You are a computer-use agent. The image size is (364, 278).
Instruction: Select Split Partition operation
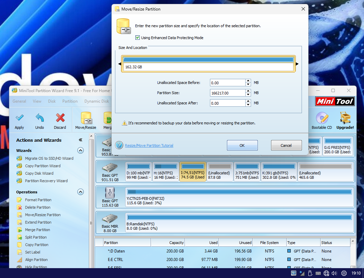click(x=36, y=237)
